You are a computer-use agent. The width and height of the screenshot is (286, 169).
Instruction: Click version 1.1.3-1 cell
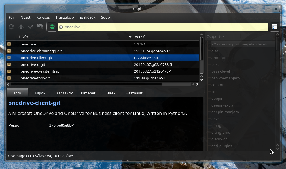[140, 44]
